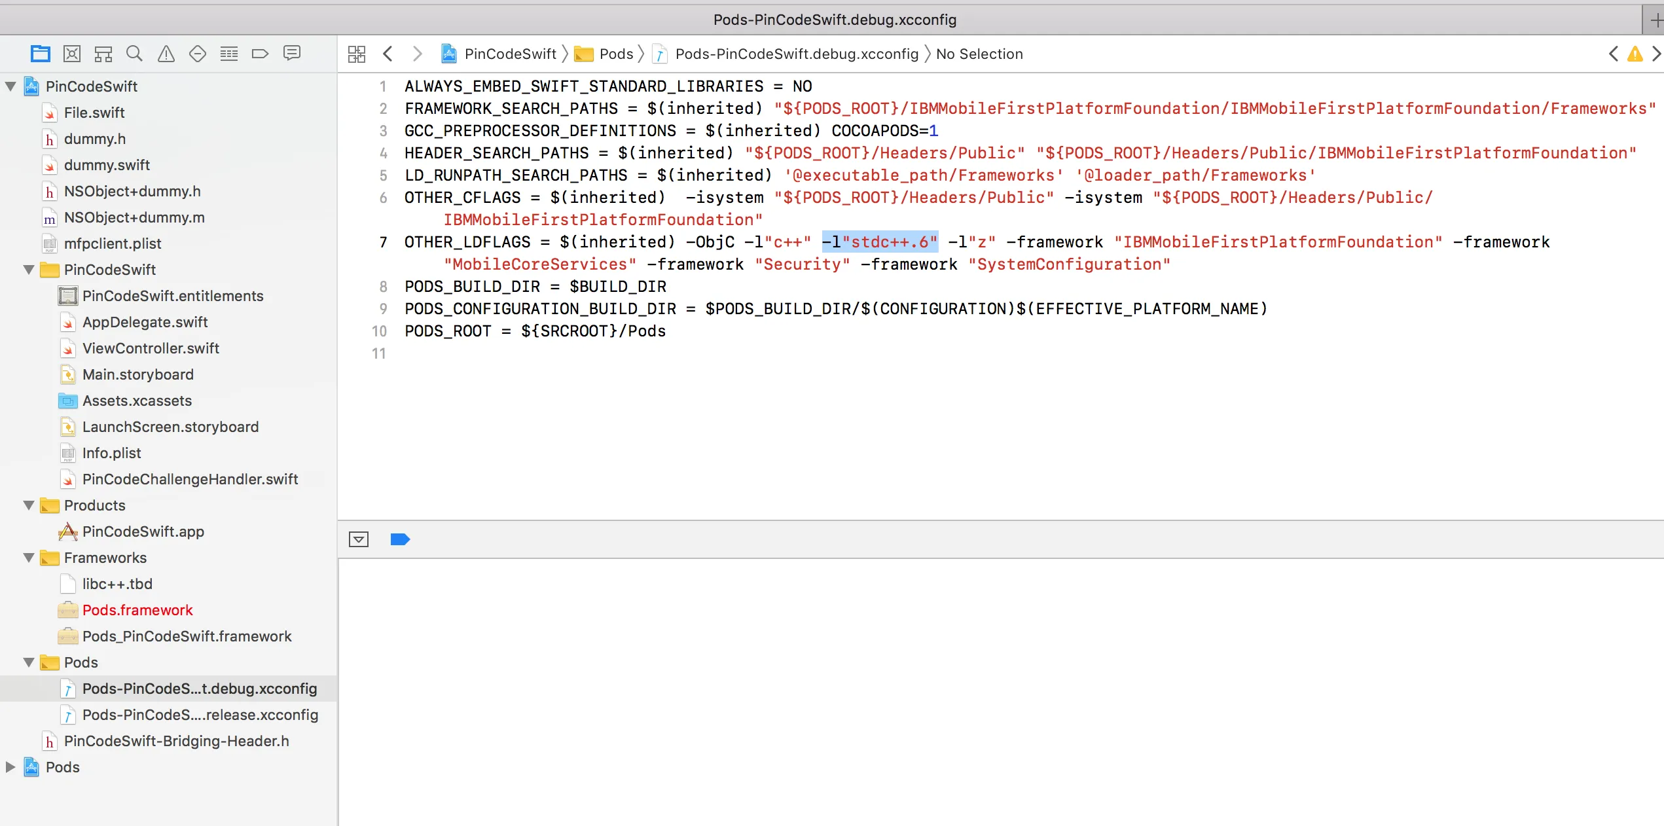Open the Source Control navigator icon
This screenshot has height=826, width=1664.
(72, 54)
